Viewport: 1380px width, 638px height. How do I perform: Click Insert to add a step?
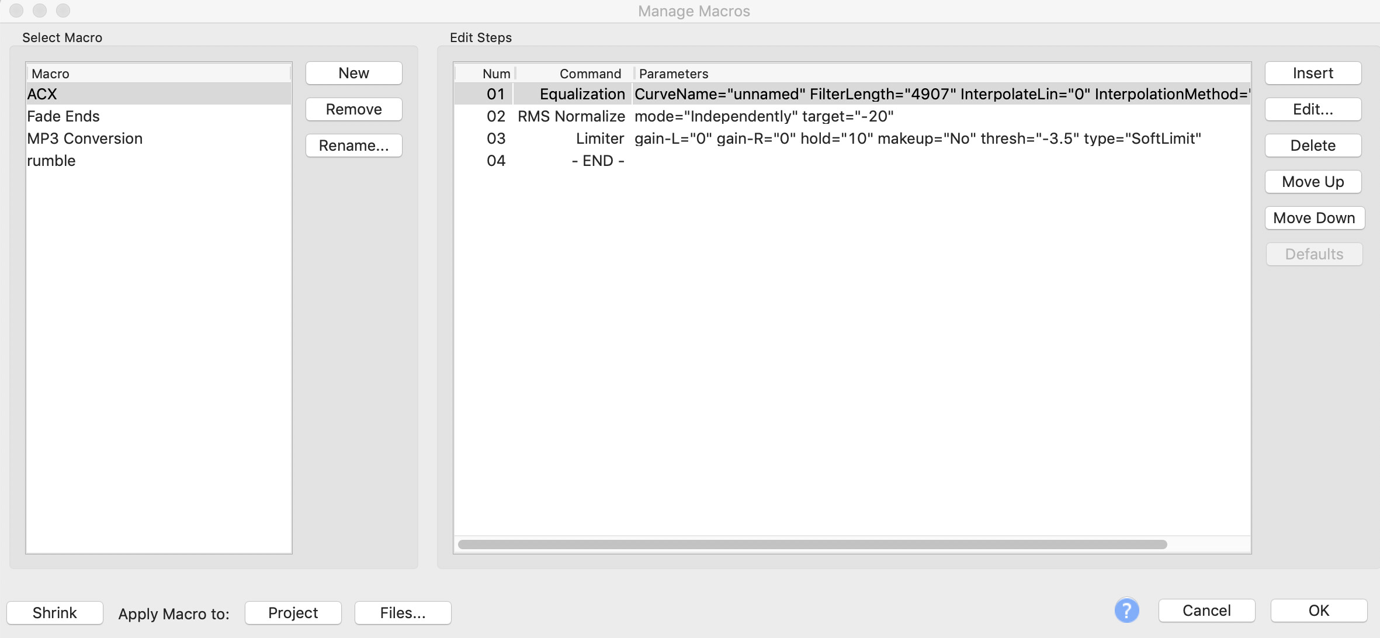pos(1313,73)
